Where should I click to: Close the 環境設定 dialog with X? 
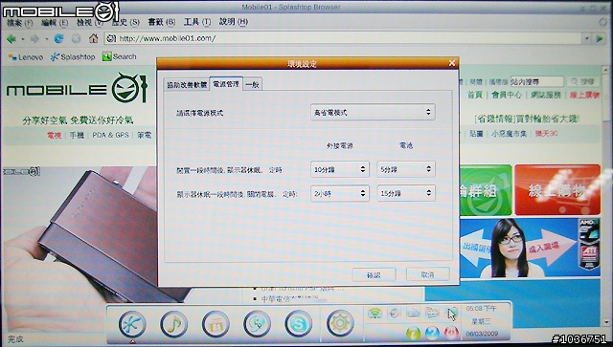[x=452, y=63]
